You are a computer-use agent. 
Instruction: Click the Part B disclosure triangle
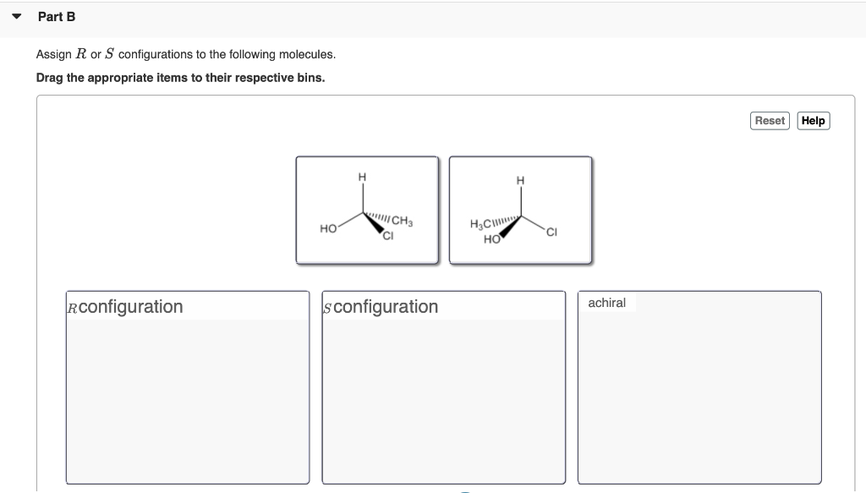14,14
